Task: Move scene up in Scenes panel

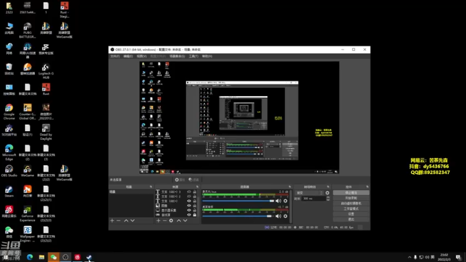Action: [x=126, y=221]
